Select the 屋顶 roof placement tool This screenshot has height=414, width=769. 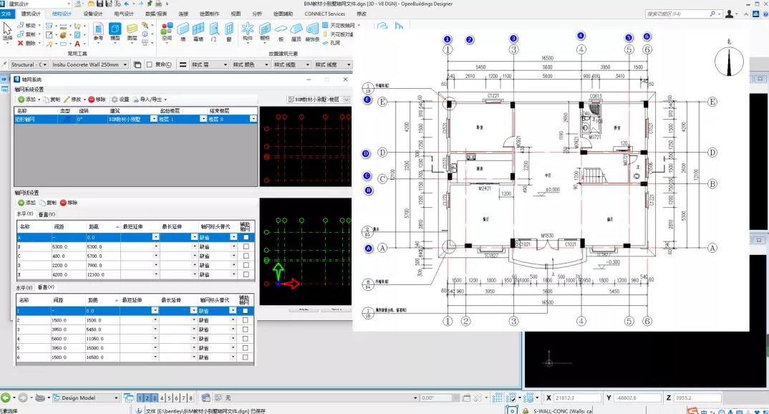click(x=296, y=32)
